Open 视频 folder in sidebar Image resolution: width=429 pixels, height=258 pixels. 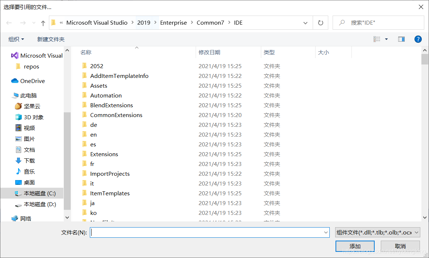click(x=25, y=128)
